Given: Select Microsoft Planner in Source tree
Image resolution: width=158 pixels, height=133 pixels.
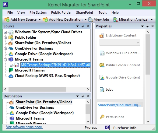Looking at the screenshot, I should point(30,70).
